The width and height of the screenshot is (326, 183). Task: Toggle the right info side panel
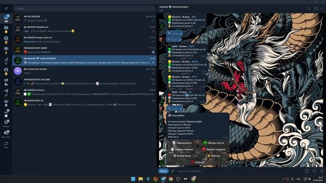click(x=316, y=9)
